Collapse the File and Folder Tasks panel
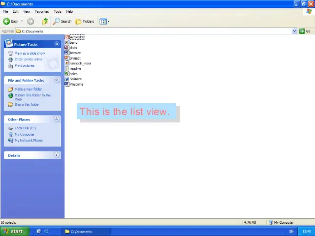 click(57, 80)
